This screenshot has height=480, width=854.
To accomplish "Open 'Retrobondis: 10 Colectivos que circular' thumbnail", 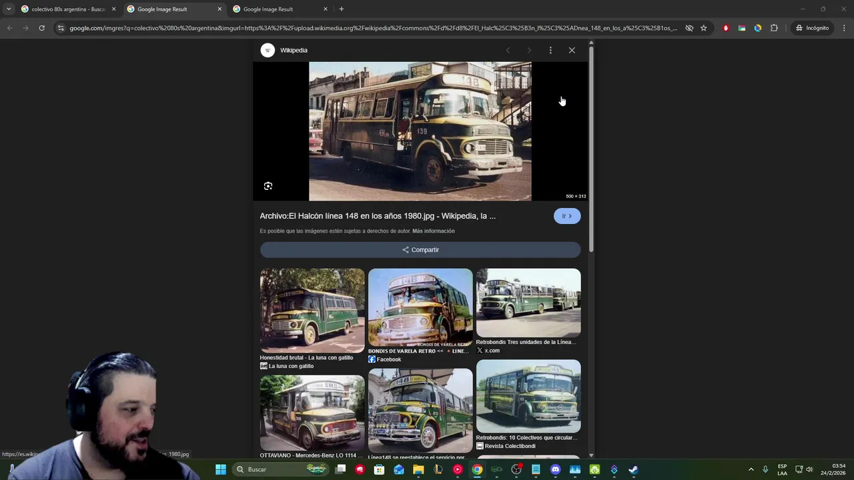I will coord(528,396).
